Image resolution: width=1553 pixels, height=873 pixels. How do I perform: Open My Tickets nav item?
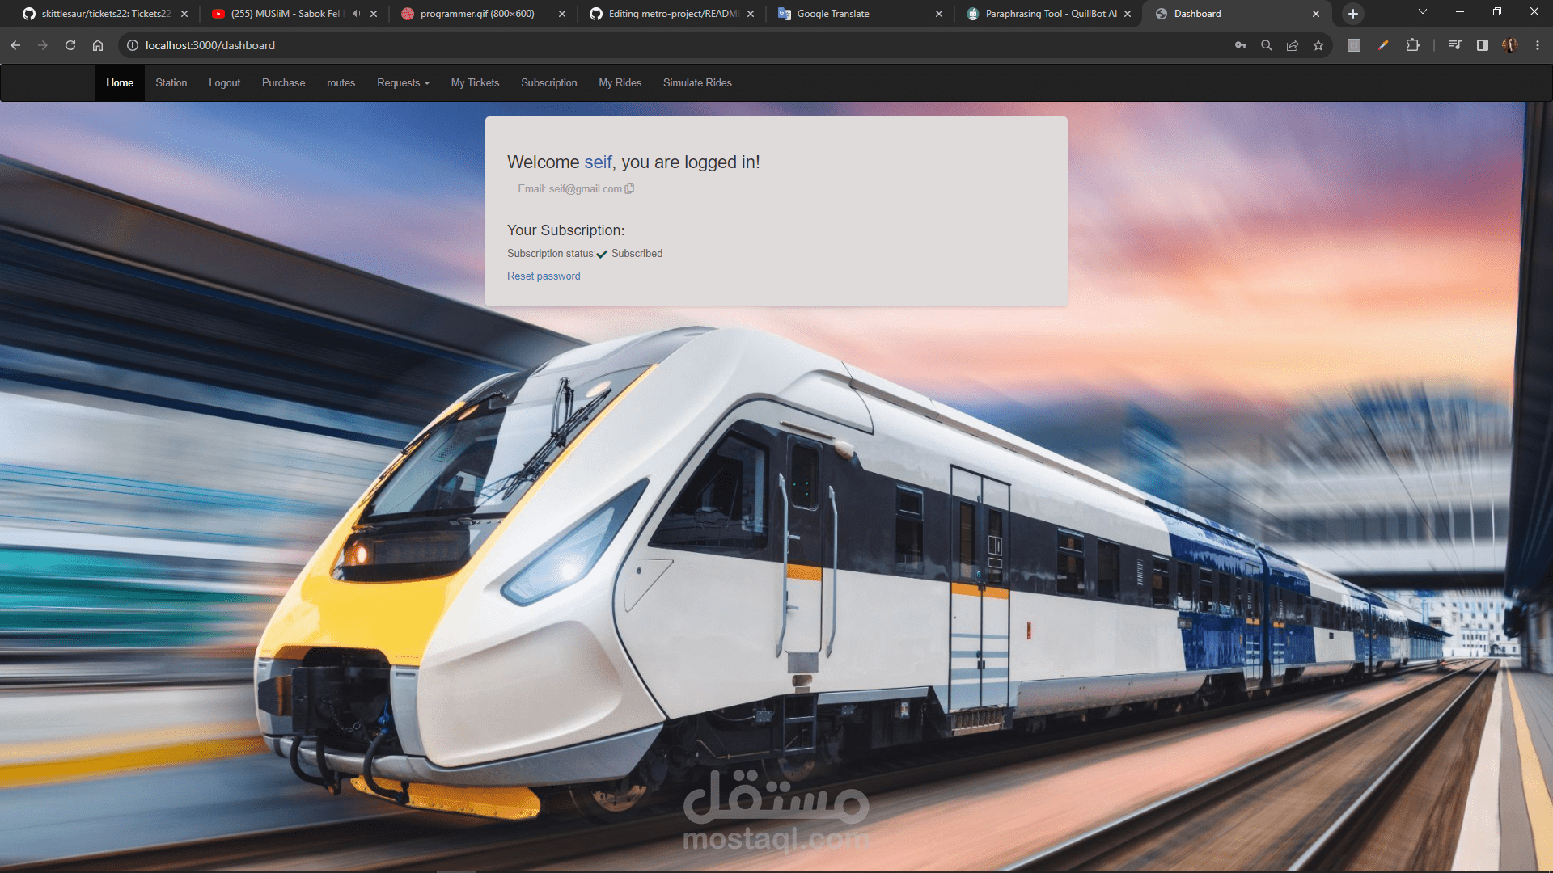tap(475, 82)
